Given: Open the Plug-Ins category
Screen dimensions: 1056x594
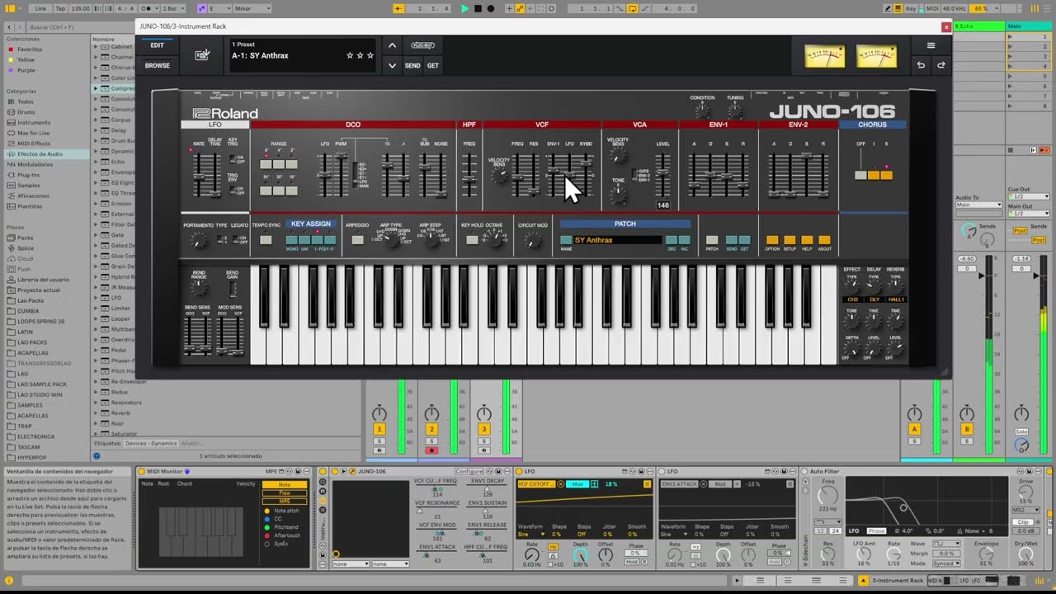Looking at the screenshot, I should [28, 175].
